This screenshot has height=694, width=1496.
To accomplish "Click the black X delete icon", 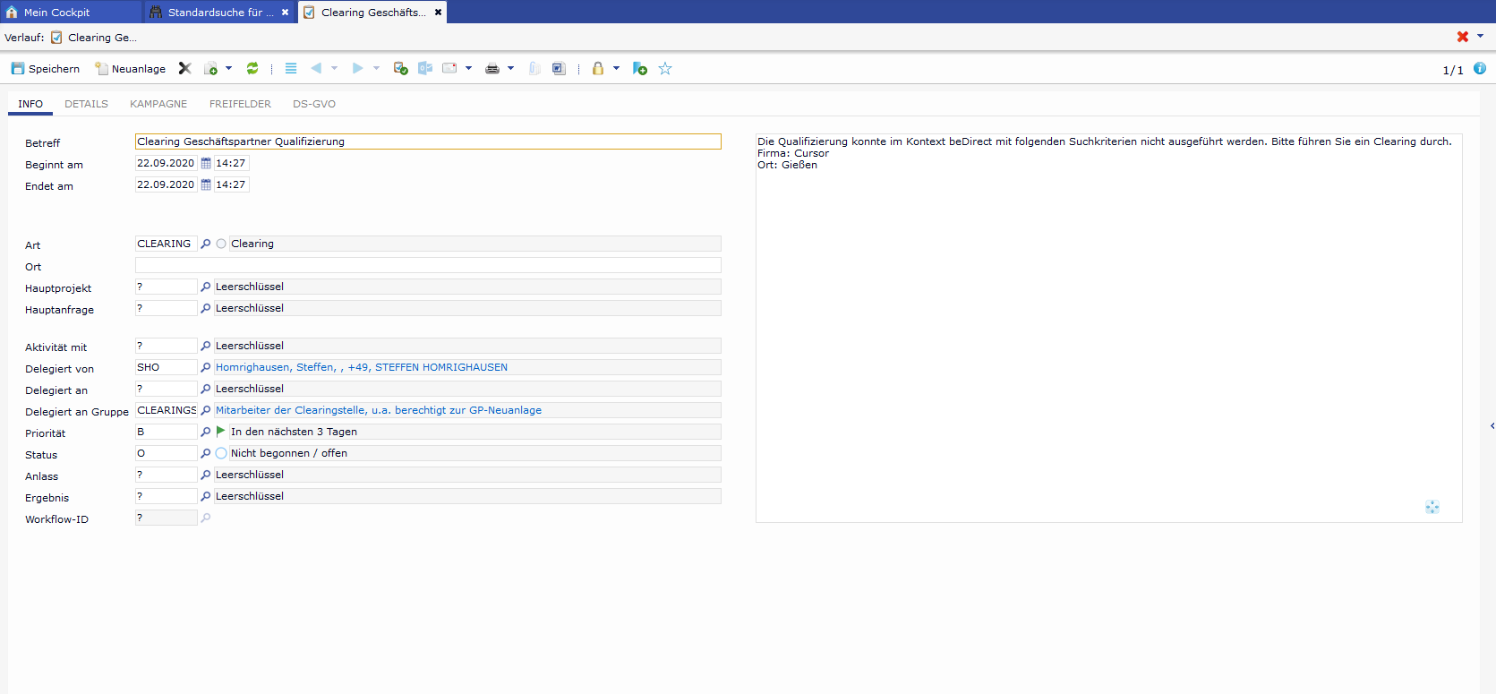I will tap(185, 69).
